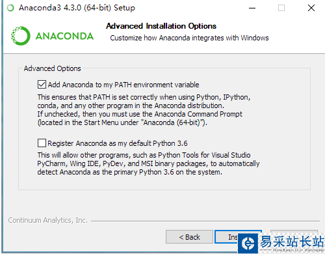Click the blue watermark logo icon
The height and width of the screenshot is (254, 325).
coord(248,244)
